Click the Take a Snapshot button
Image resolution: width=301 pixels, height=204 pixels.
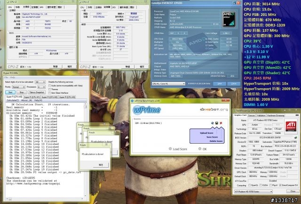37,92
